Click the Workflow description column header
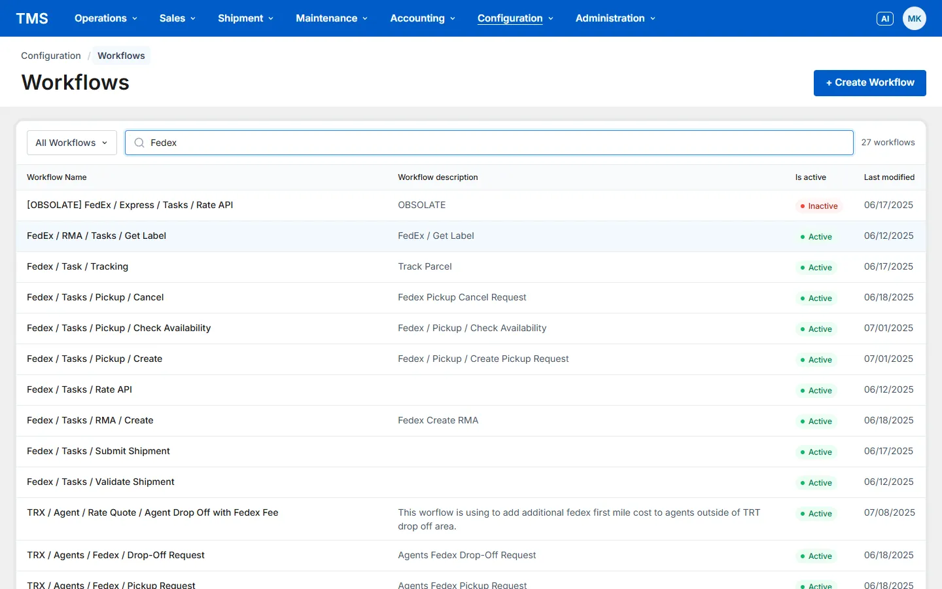 438,177
